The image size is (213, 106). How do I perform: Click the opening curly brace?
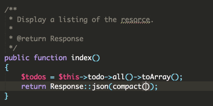click(x=7, y=68)
